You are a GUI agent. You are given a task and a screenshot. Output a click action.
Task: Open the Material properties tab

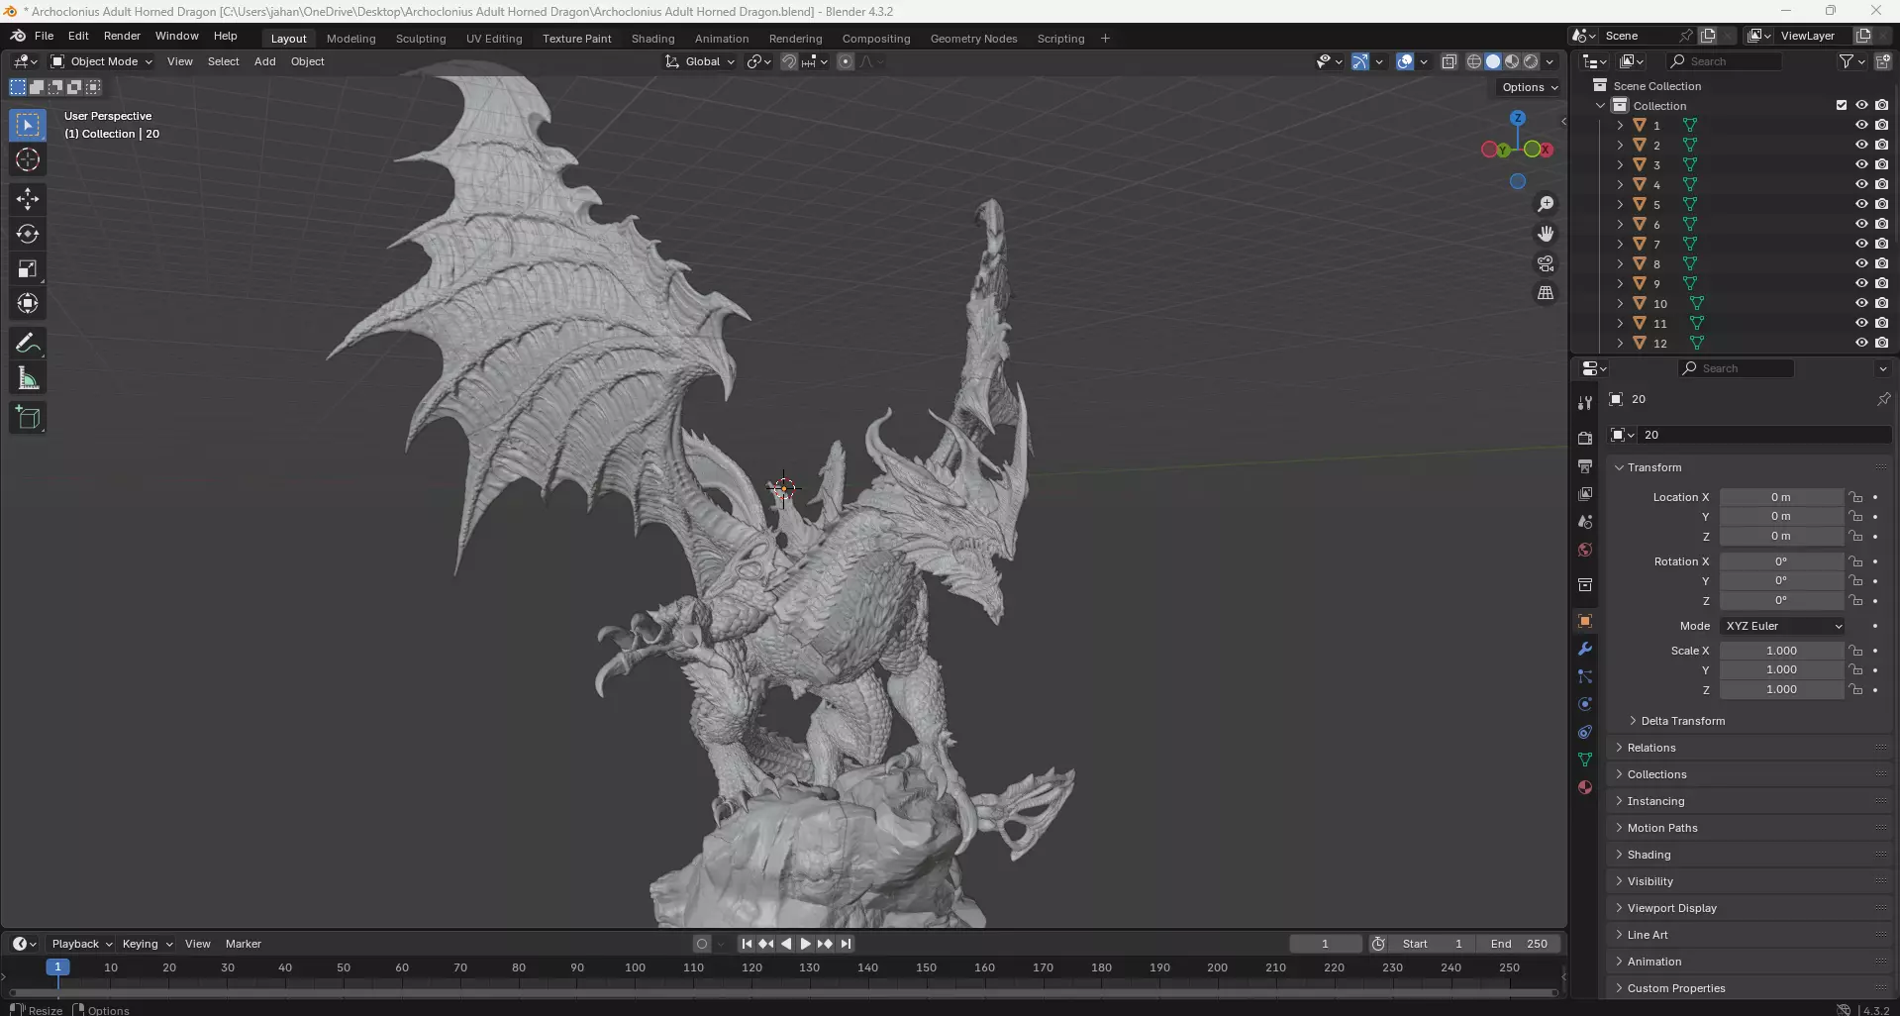(1585, 787)
